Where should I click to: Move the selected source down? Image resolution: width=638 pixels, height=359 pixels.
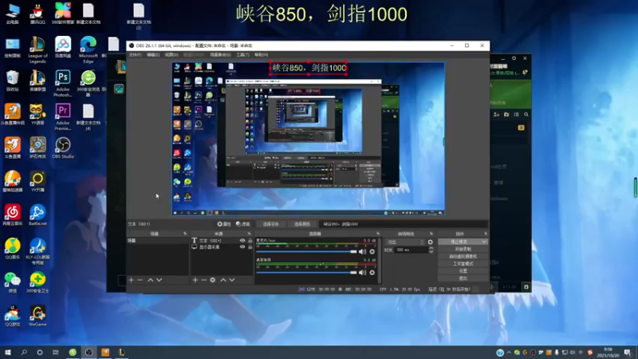(x=232, y=280)
